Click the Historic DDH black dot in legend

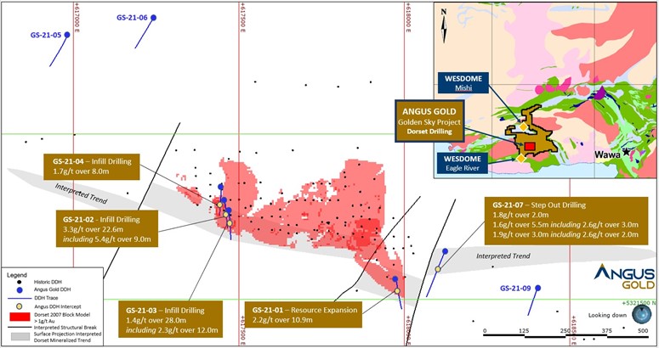point(18,282)
